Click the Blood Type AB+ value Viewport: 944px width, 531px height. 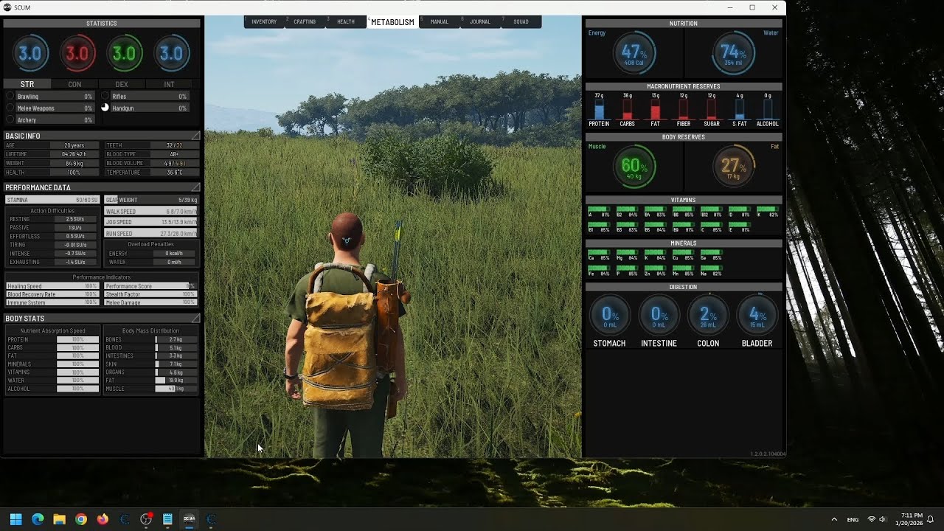175,154
